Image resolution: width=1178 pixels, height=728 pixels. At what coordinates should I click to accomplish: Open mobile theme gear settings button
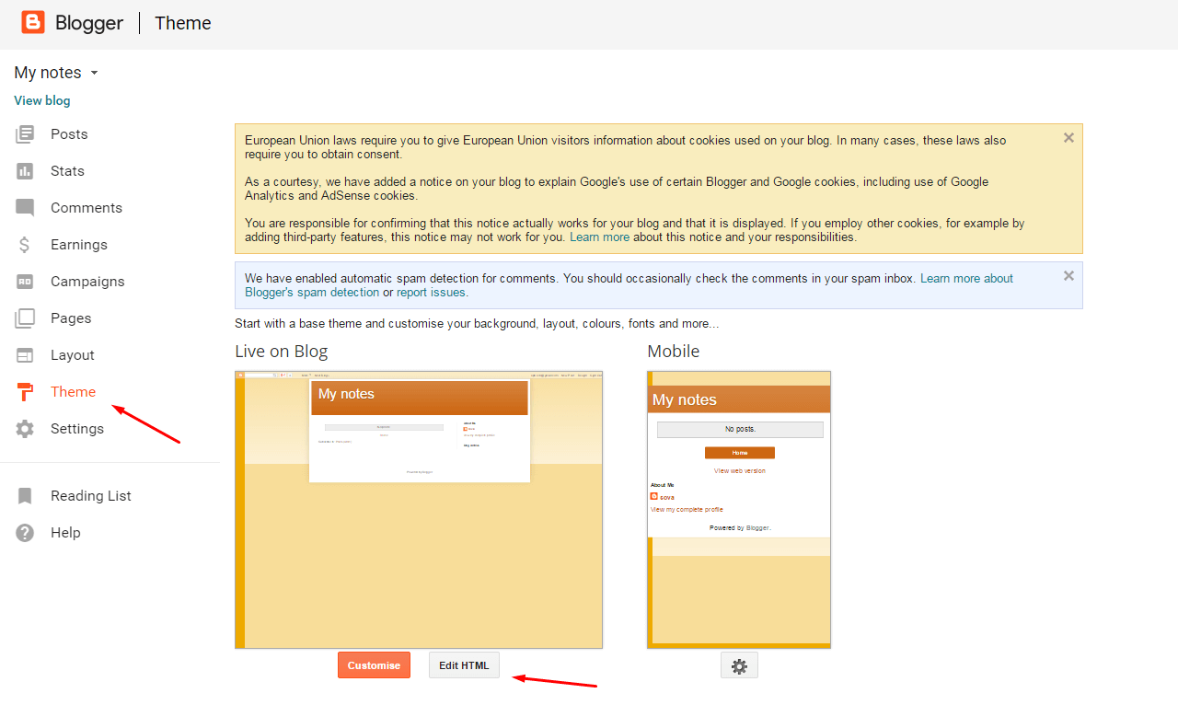pyautogui.click(x=739, y=665)
